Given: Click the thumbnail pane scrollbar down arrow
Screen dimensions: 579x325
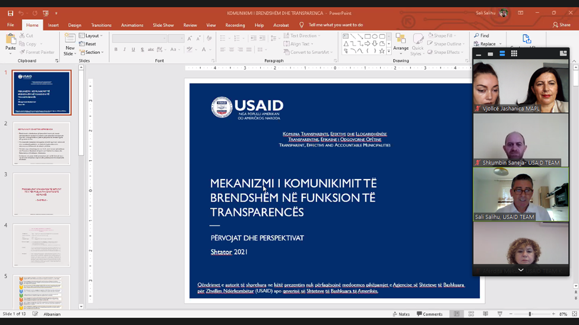Looking at the screenshot, I should point(81,307).
